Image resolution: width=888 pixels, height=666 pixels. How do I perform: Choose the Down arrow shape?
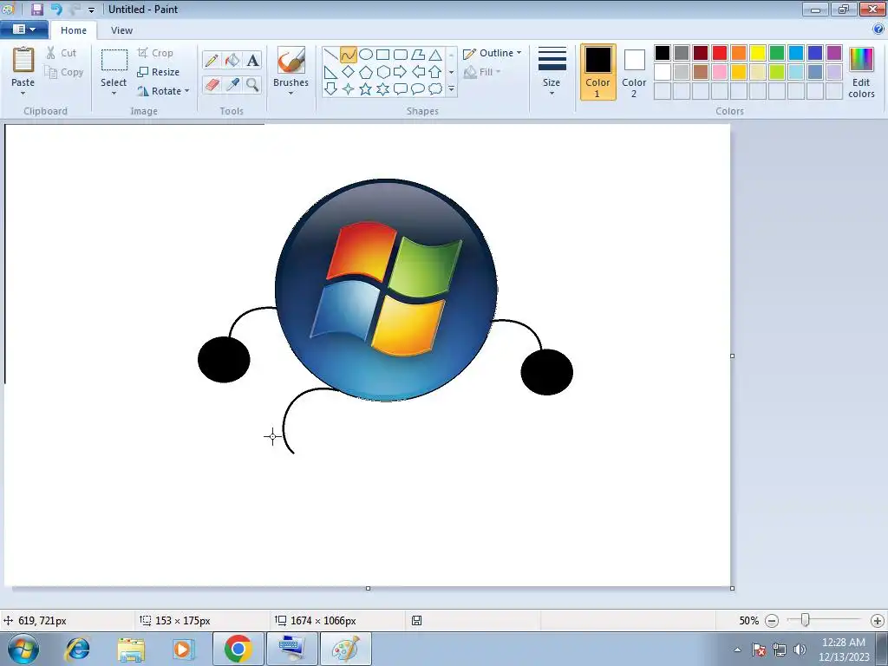[x=330, y=89]
